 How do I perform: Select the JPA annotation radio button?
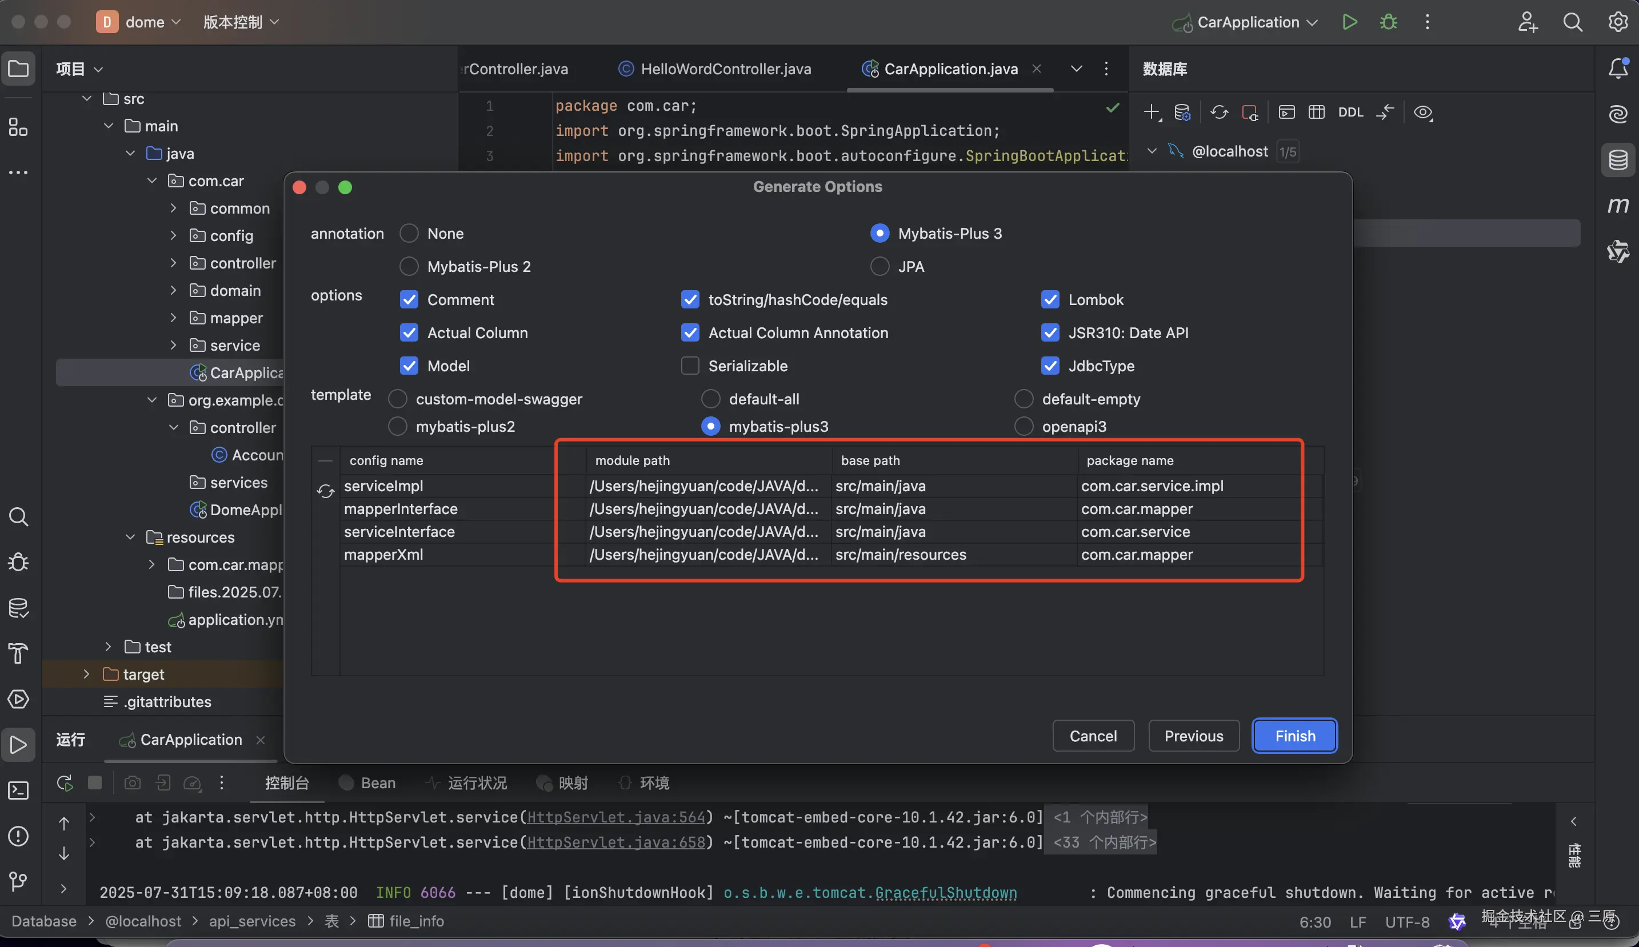point(880,267)
